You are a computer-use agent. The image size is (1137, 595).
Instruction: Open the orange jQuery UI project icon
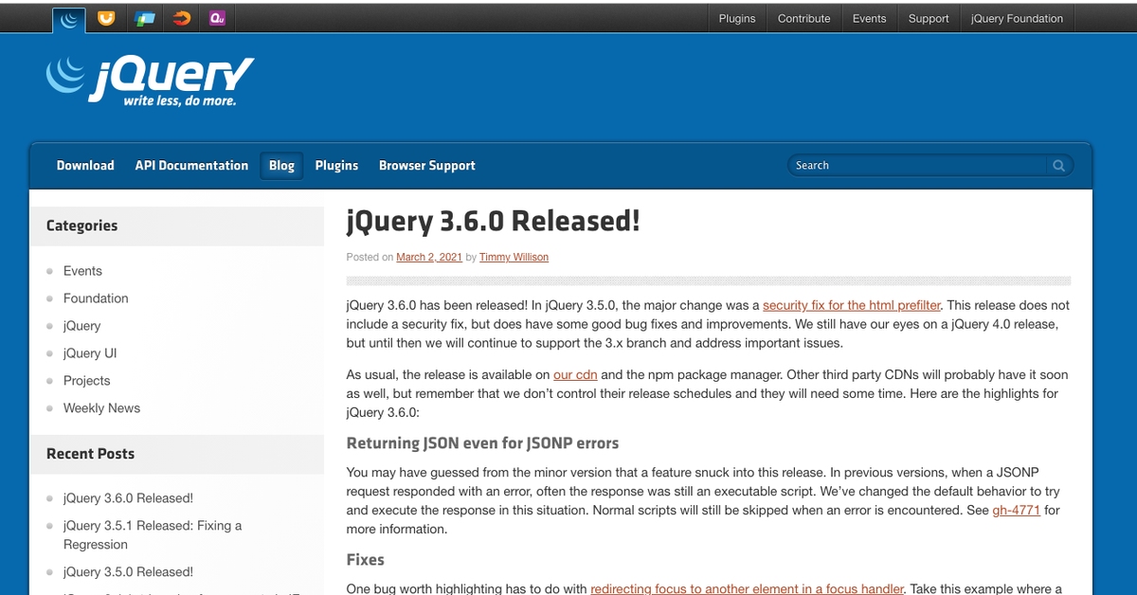point(107,18)
